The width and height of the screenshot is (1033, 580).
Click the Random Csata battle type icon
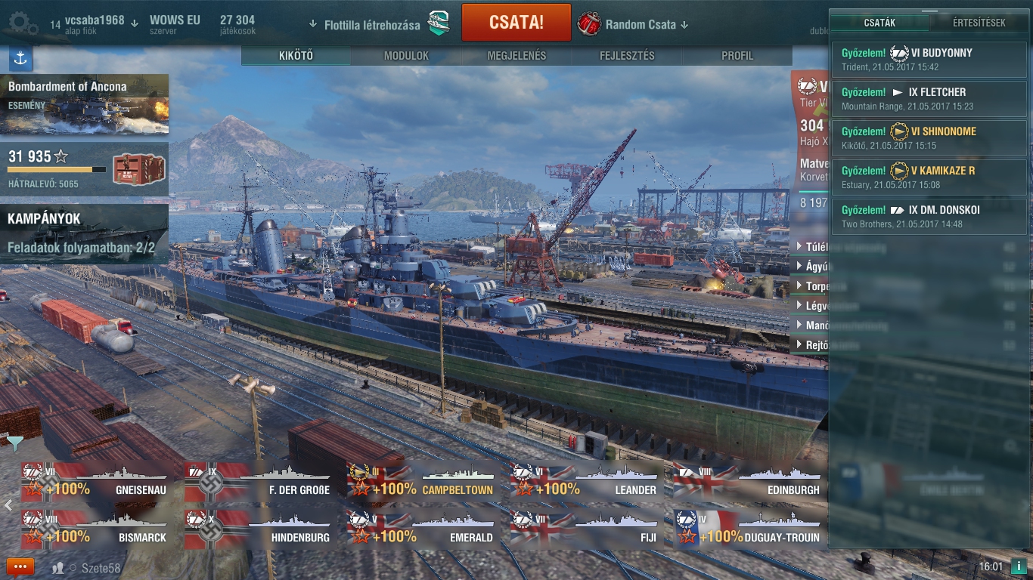589,23
